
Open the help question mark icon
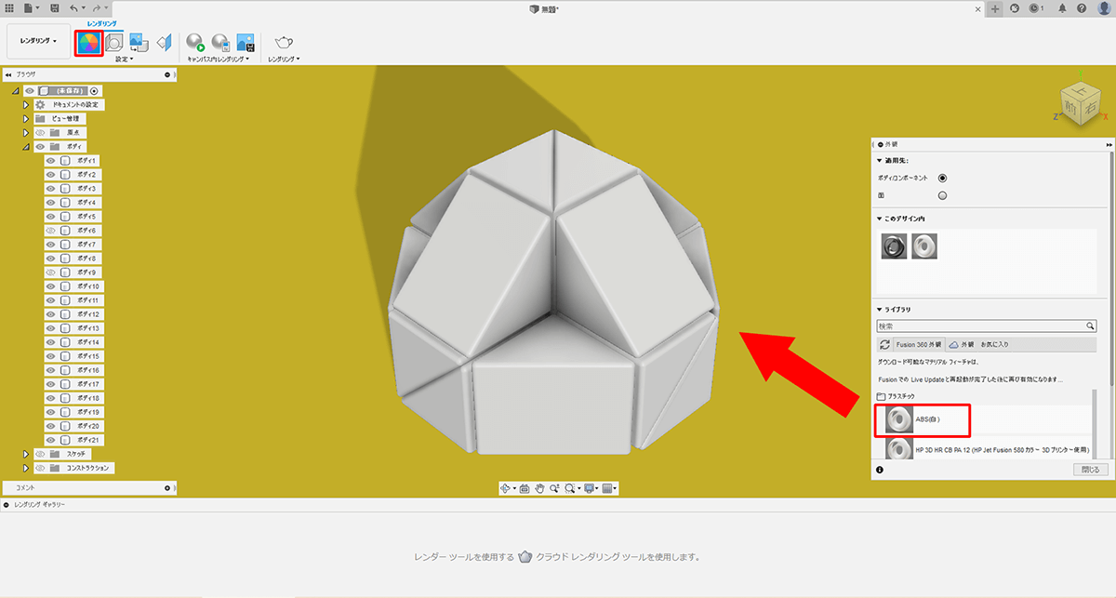[x=1081, y=8]
